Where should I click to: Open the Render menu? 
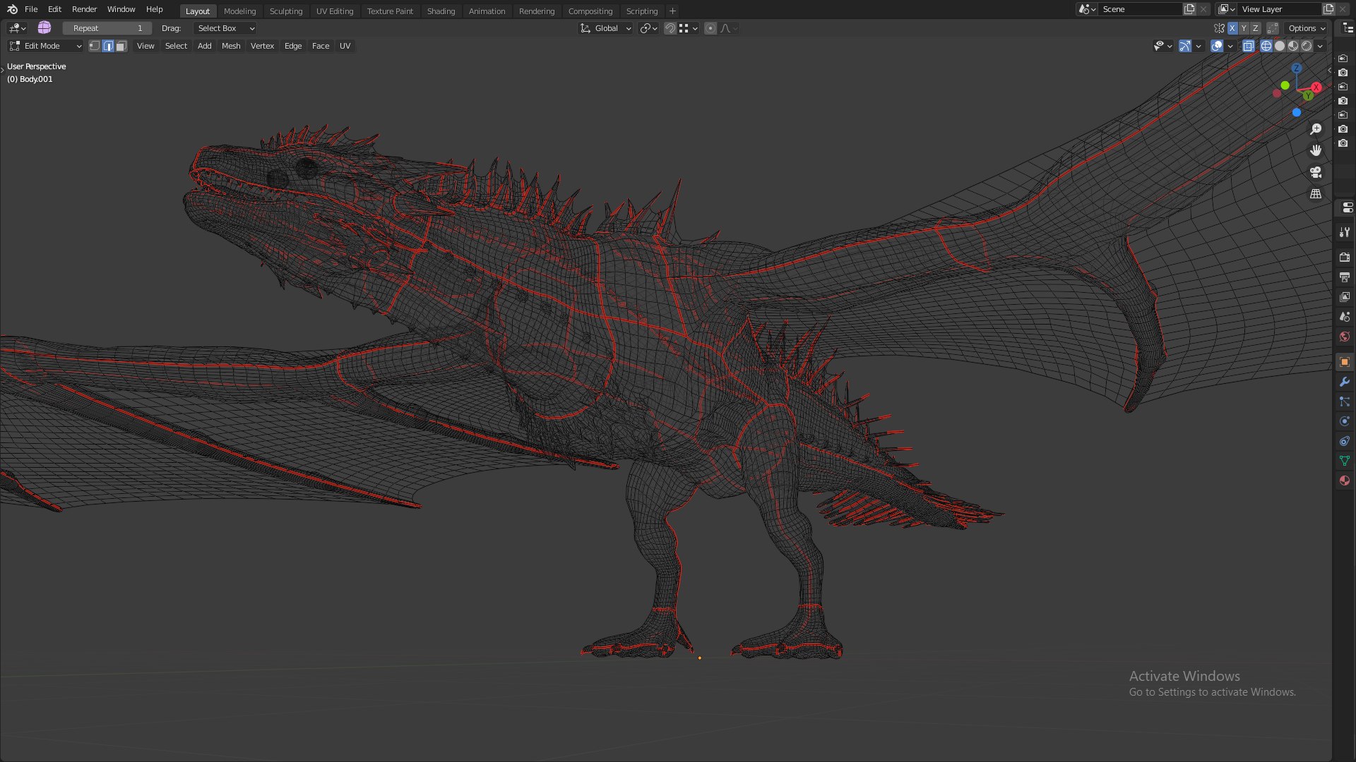pos(84,9)
